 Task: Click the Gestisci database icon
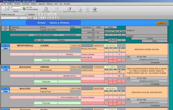pyautogui.click(x=95, y=9)
